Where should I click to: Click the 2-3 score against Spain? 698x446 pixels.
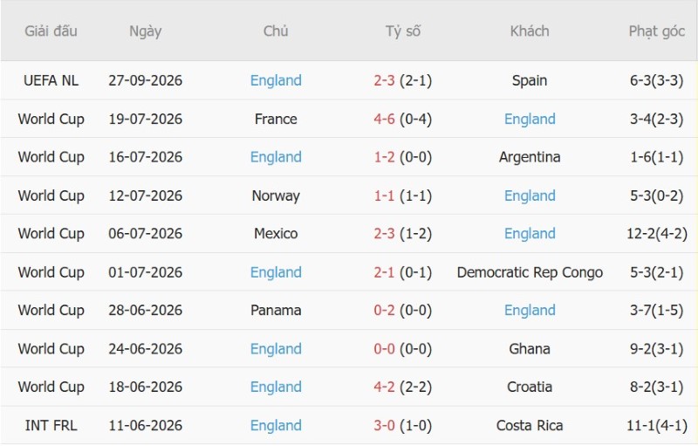coord(384,80)
